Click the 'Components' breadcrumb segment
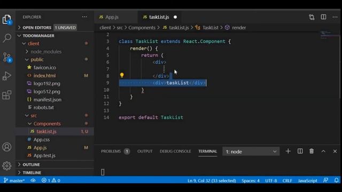Viewport: 342px width, 192px height. point(142,28)
